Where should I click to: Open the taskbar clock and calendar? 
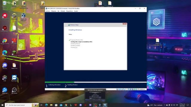click(x=182, y=105)
